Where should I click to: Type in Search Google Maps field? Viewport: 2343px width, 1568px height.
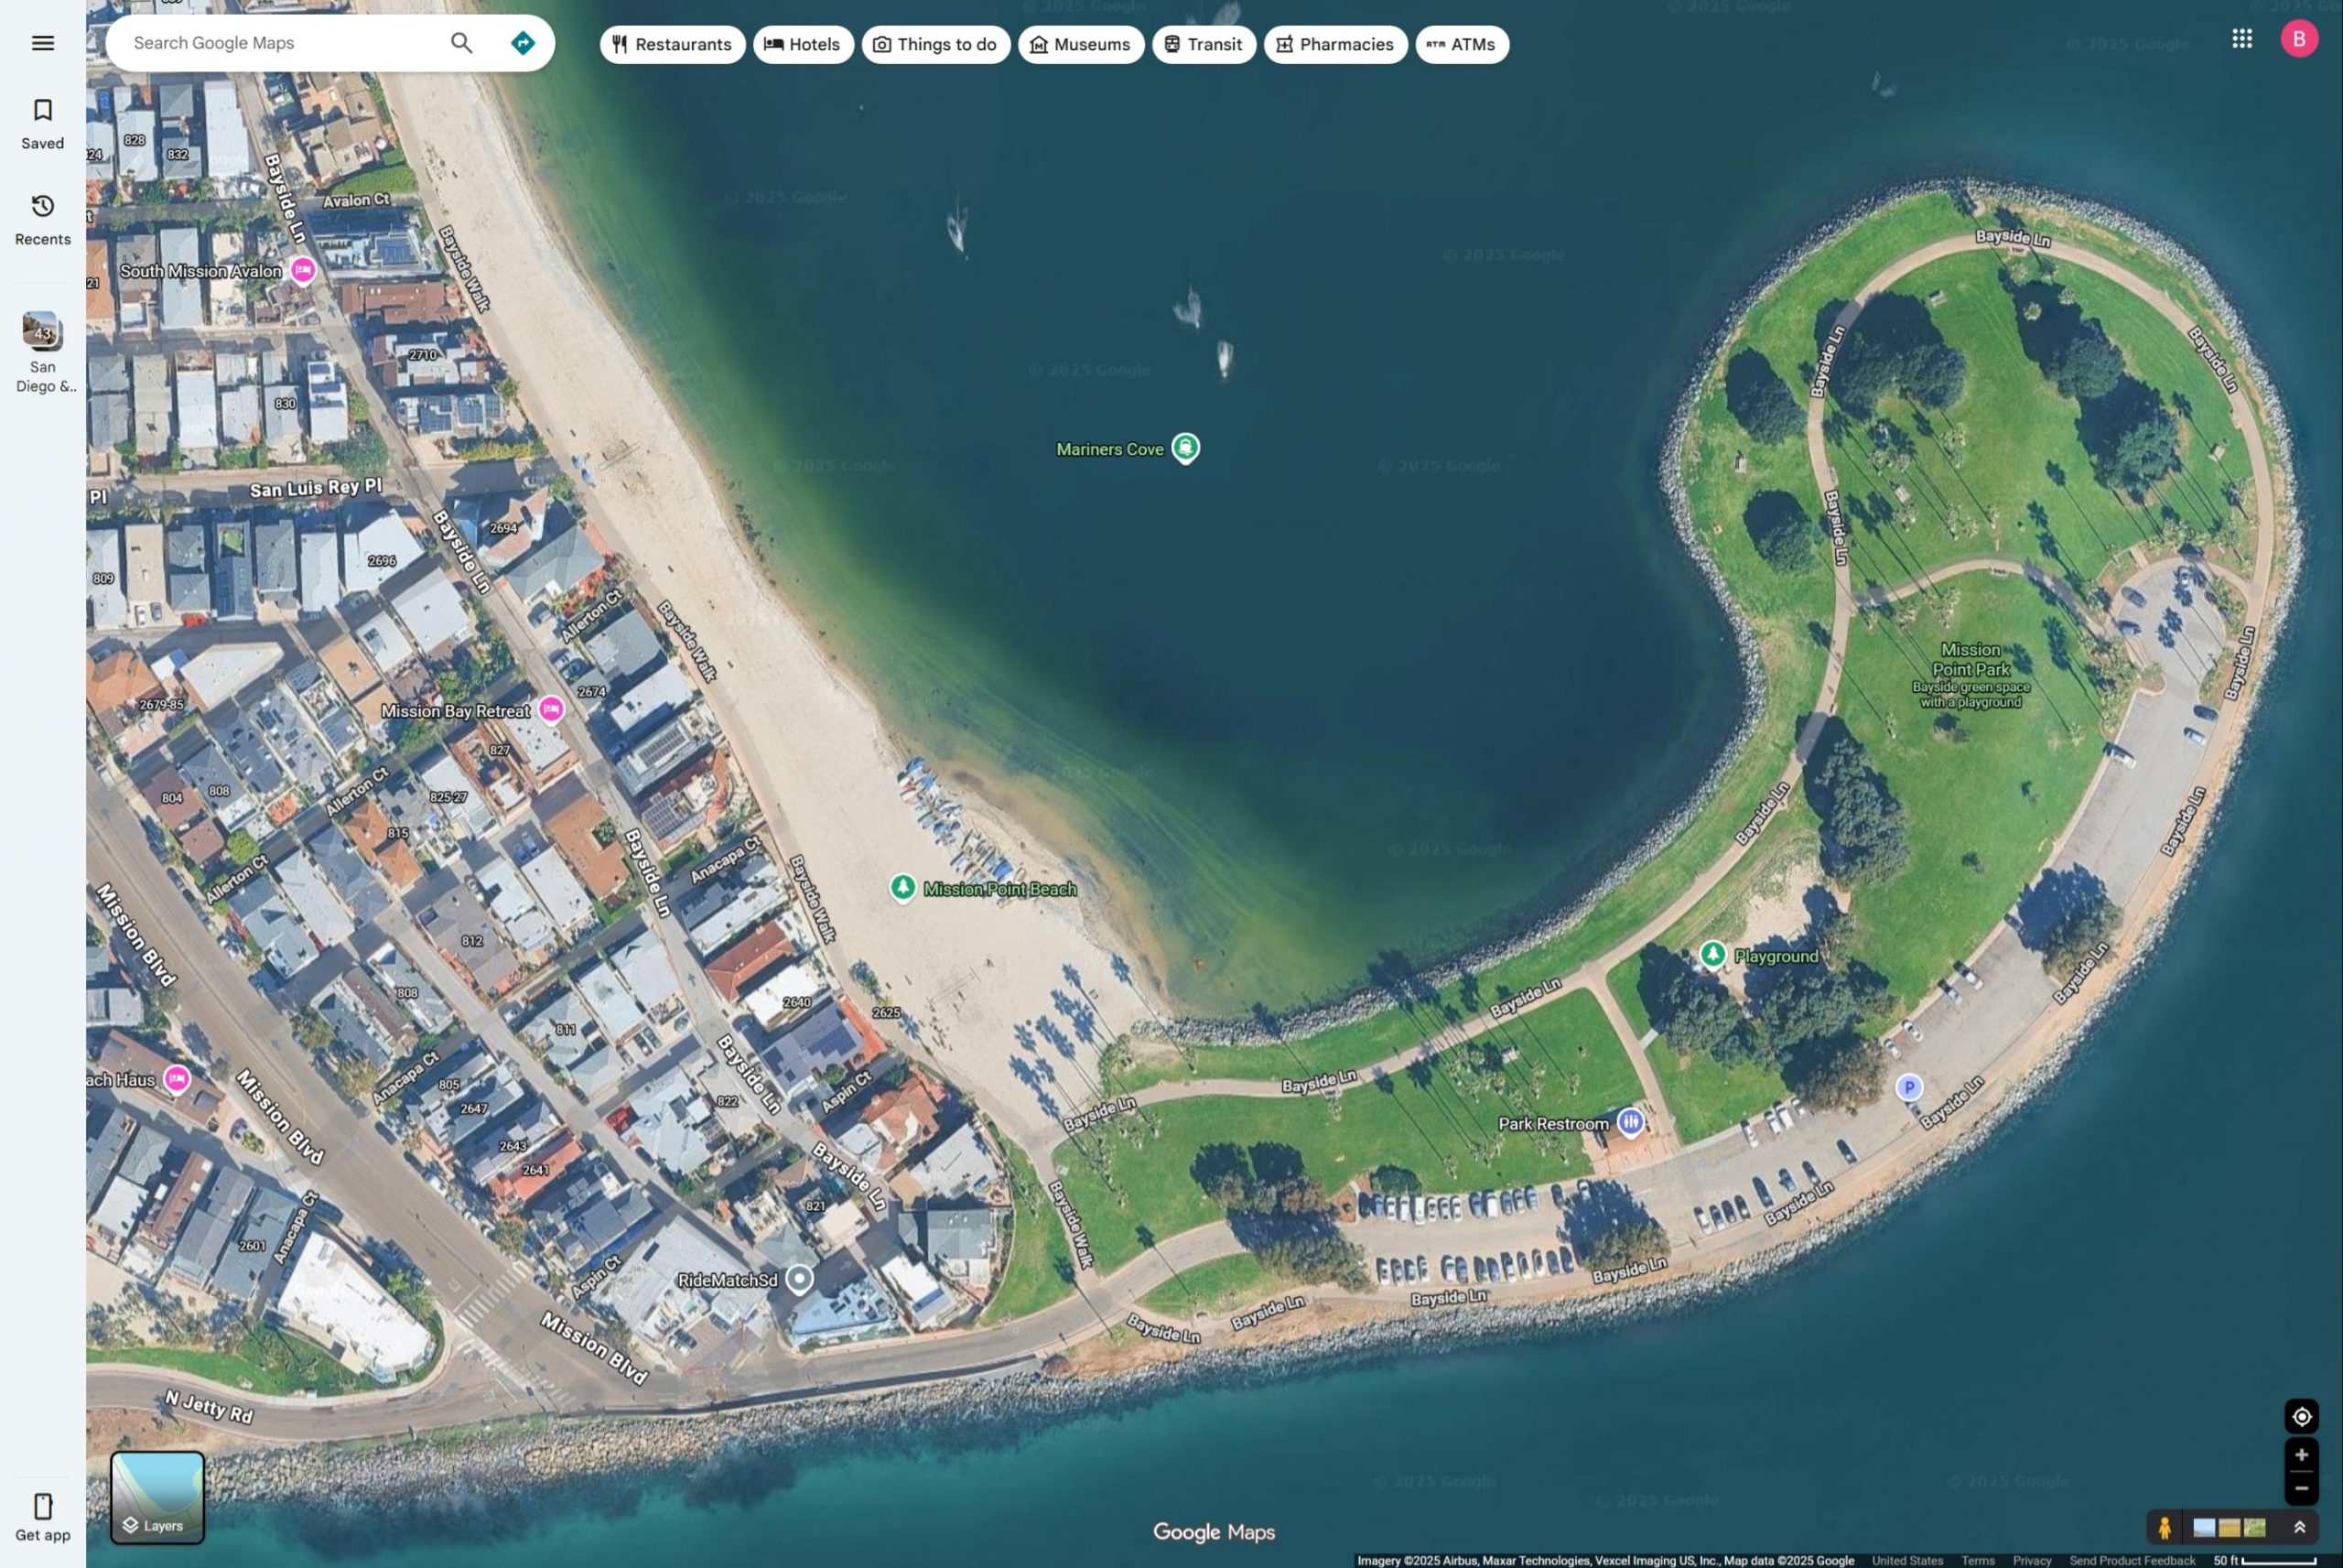click(280, 43)
